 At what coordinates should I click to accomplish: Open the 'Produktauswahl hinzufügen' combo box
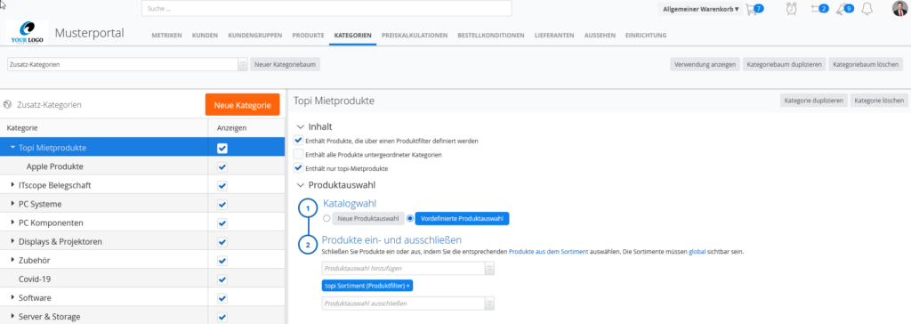pos(407,268)
